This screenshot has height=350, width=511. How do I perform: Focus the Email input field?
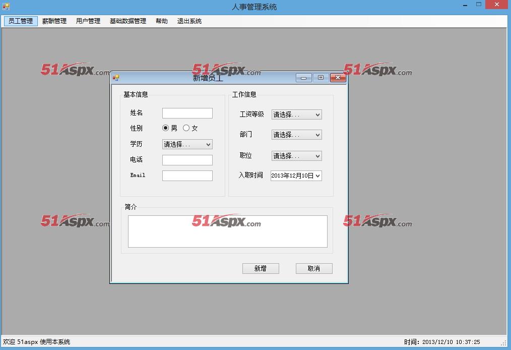pyautogui.click(x=187, y=176)
